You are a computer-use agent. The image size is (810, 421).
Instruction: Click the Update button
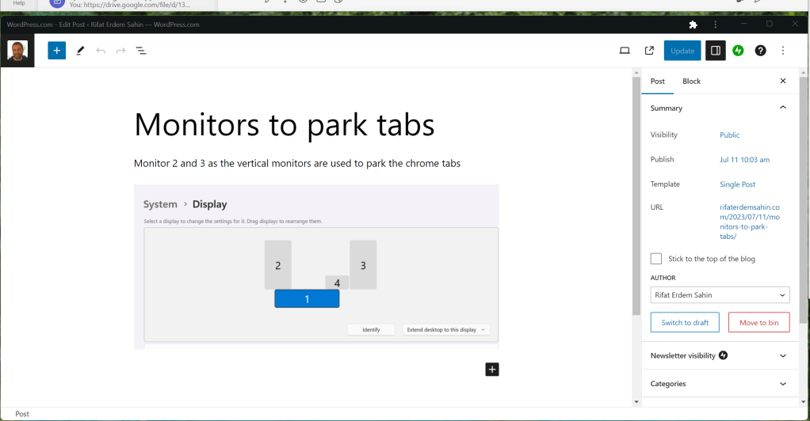pyautogui.click(x=682, y=51)
